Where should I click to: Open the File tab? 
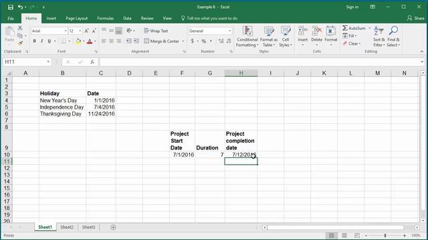pyautogui.click(x=11, y=19)
